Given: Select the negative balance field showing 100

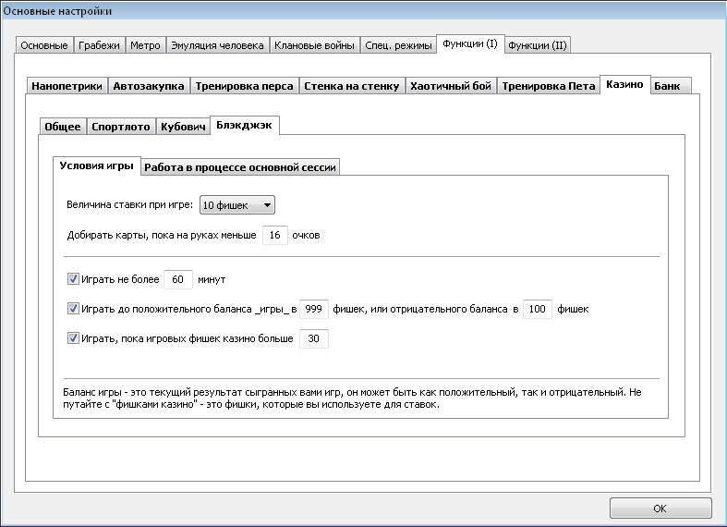Looking at the screenshot, I should click(x=538, y=309).
